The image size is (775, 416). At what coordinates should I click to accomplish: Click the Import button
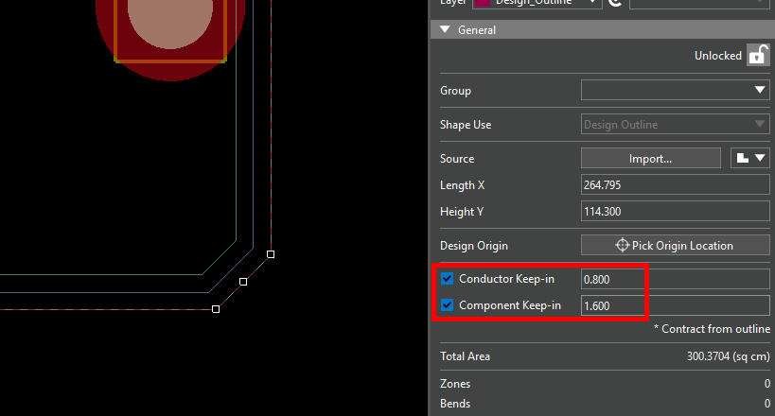point(650,158)
